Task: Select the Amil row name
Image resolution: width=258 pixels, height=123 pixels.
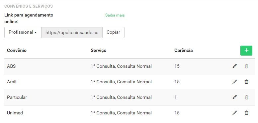Action: click(x=12, y=82)
